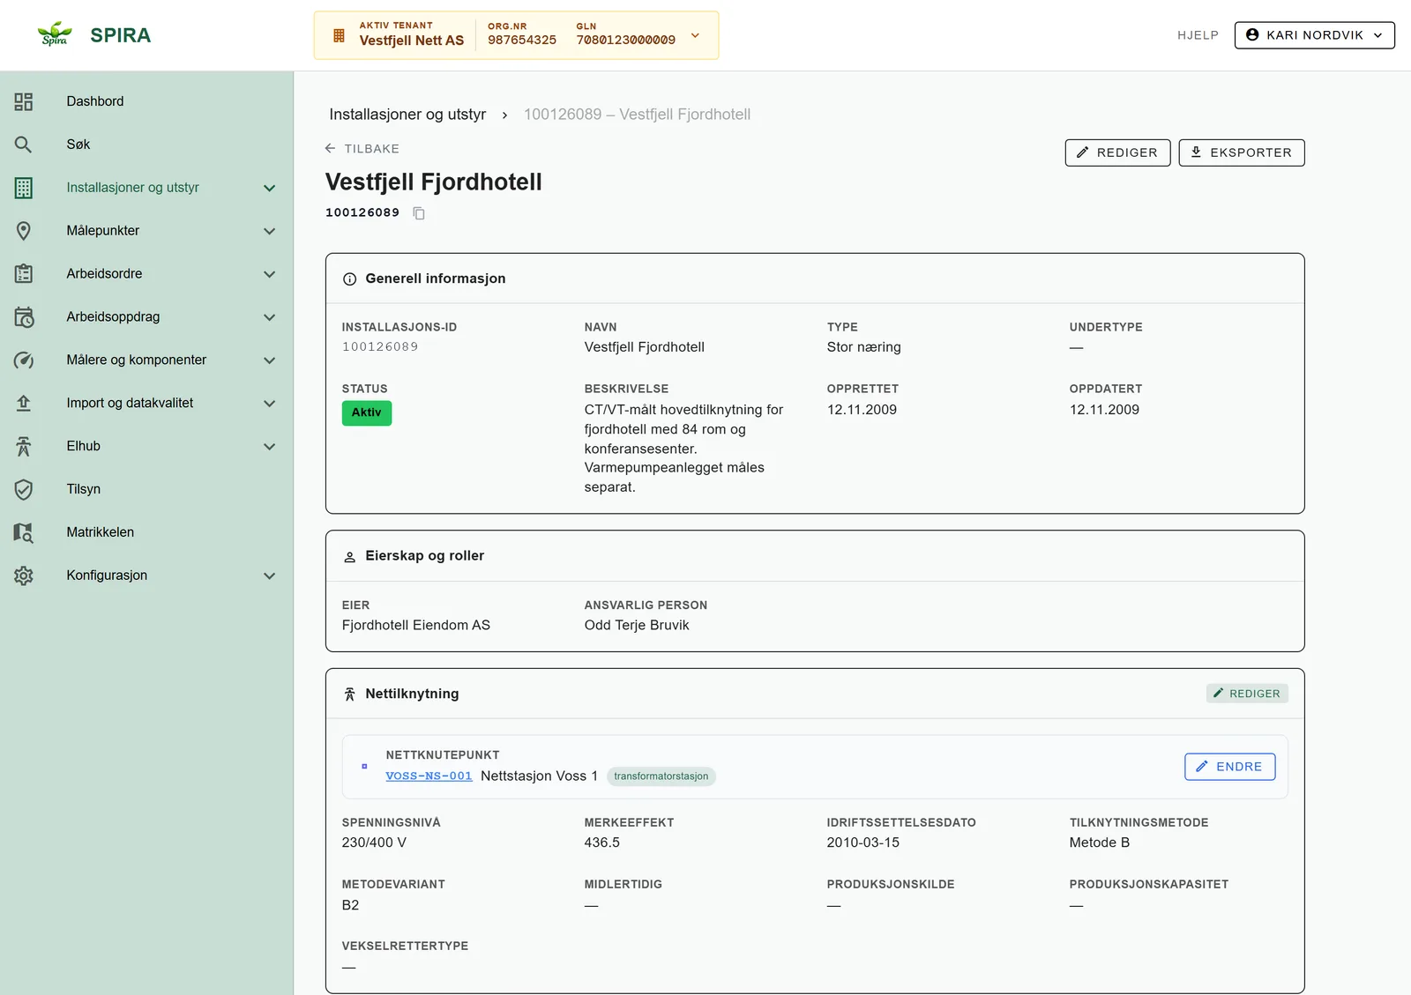Click the SPIRA brand name
1411x995 pixels.
[x=121, y=35]
